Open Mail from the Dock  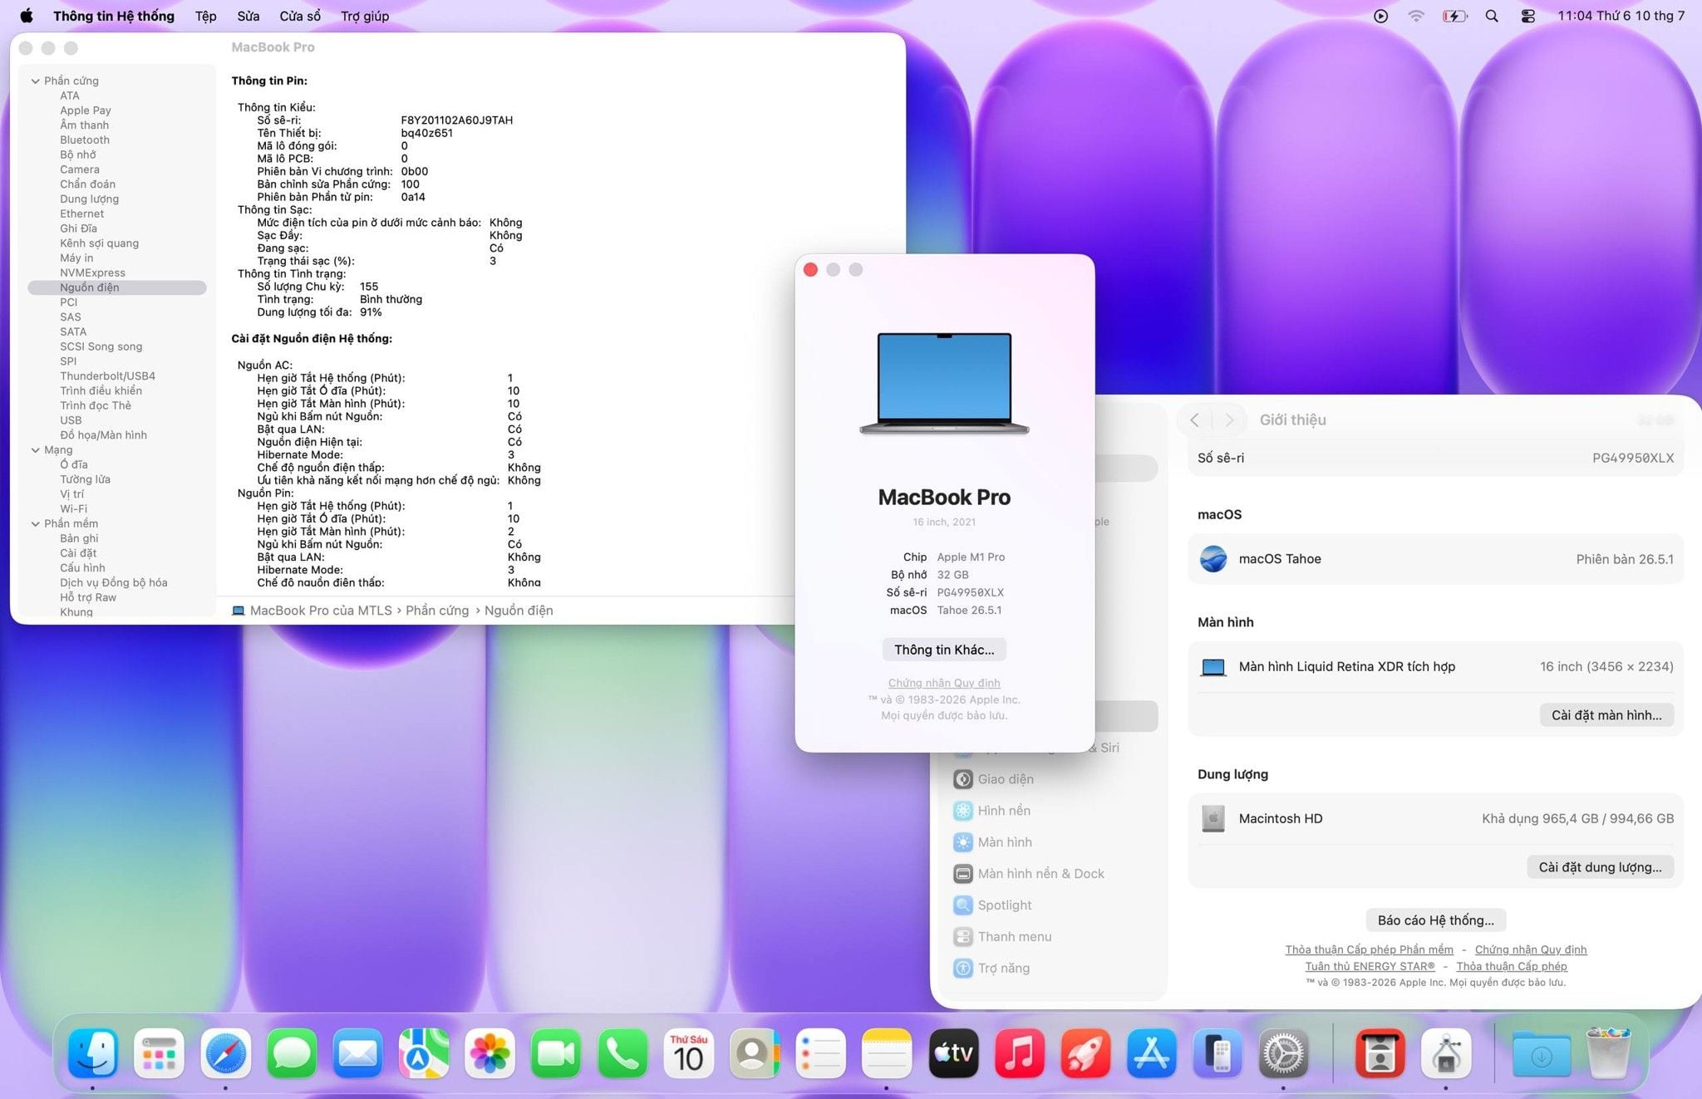click(x=357, y=1053)
